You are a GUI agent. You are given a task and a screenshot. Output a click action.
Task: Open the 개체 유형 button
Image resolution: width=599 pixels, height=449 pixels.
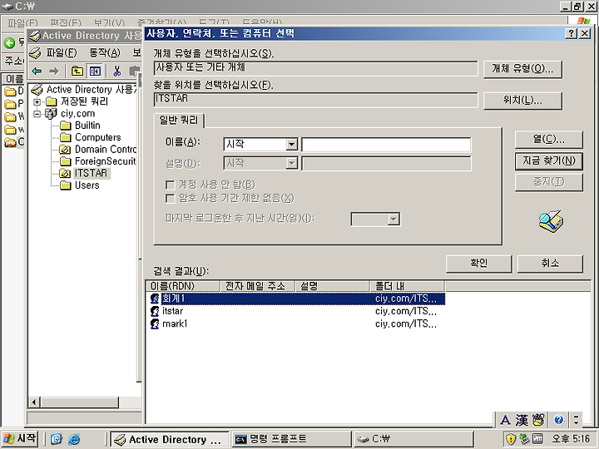pos(522,69)
